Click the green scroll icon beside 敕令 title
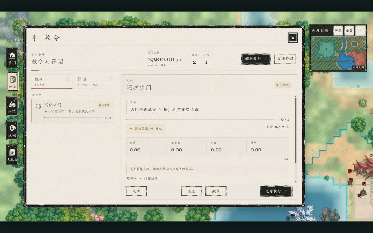 tap(34, 38)
